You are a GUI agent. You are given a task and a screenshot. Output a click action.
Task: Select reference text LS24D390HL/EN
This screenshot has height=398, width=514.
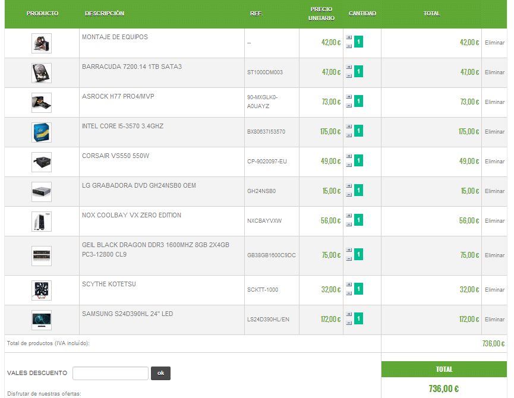tap(268, 320)
